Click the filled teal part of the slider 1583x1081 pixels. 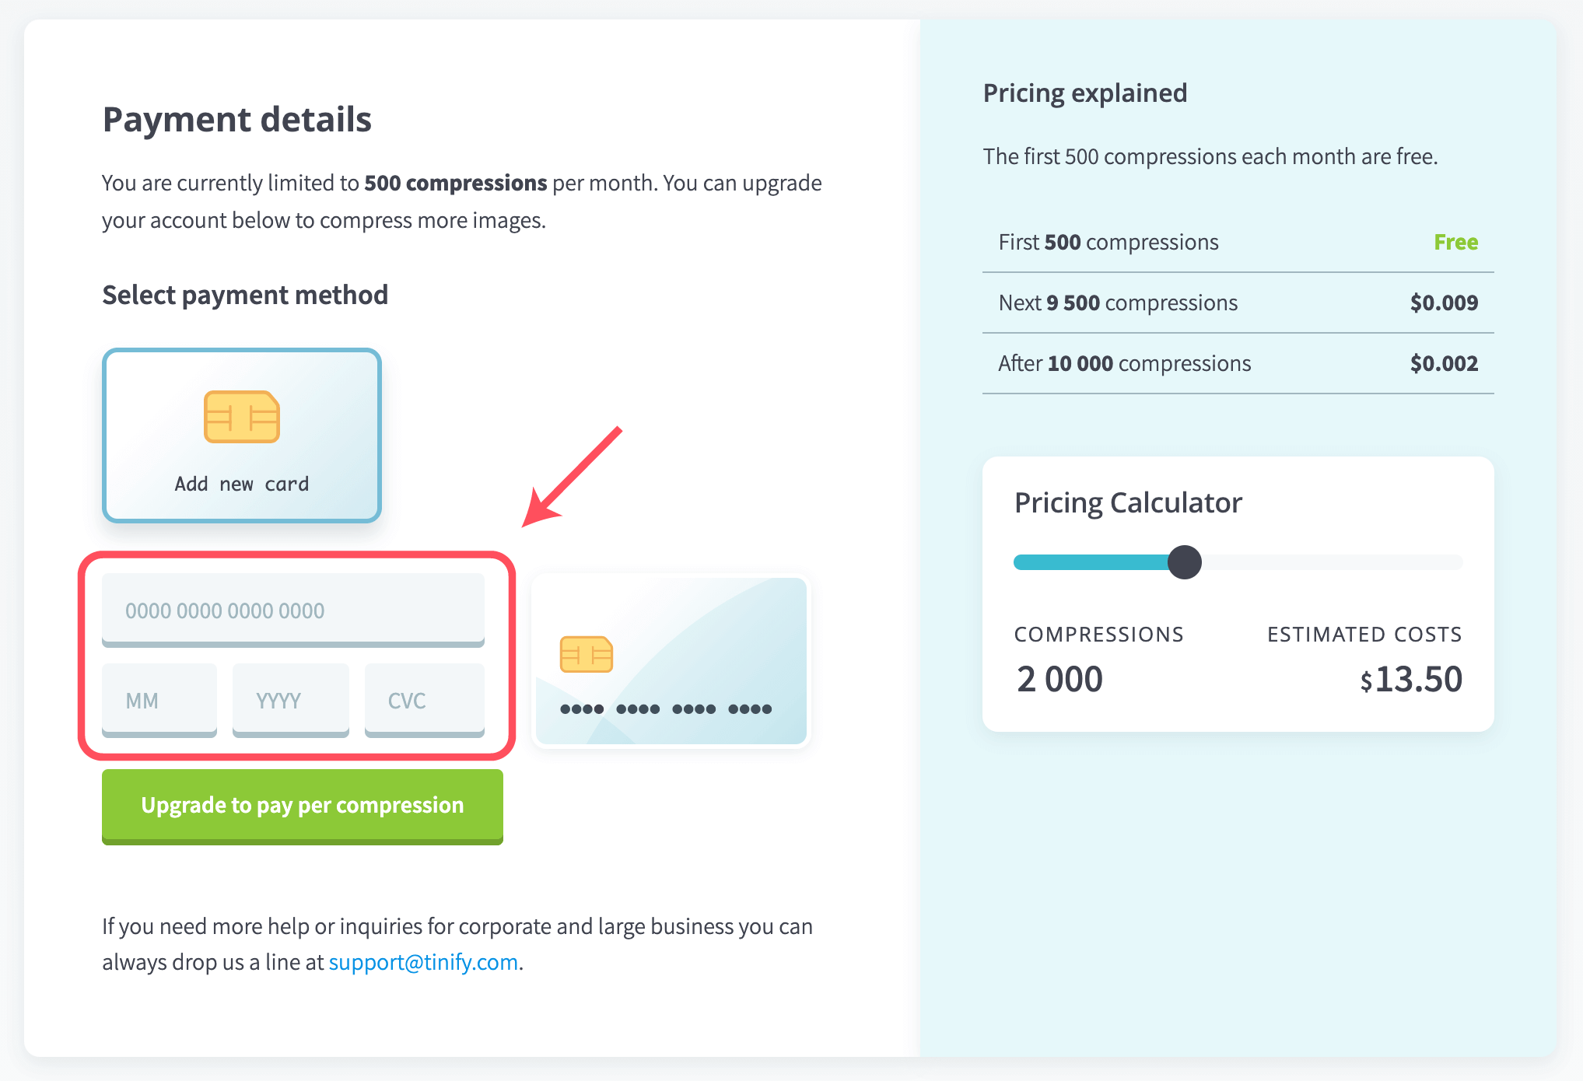(x=1091, y=562)
